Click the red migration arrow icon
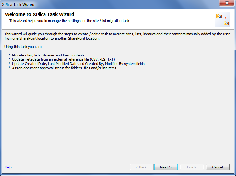This screenshot has width=236, height=176. point(225,18)
